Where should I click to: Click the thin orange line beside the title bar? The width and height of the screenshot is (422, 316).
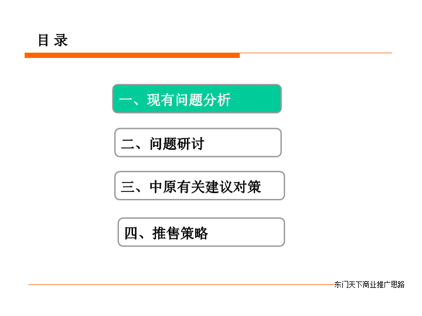point(316,53)
